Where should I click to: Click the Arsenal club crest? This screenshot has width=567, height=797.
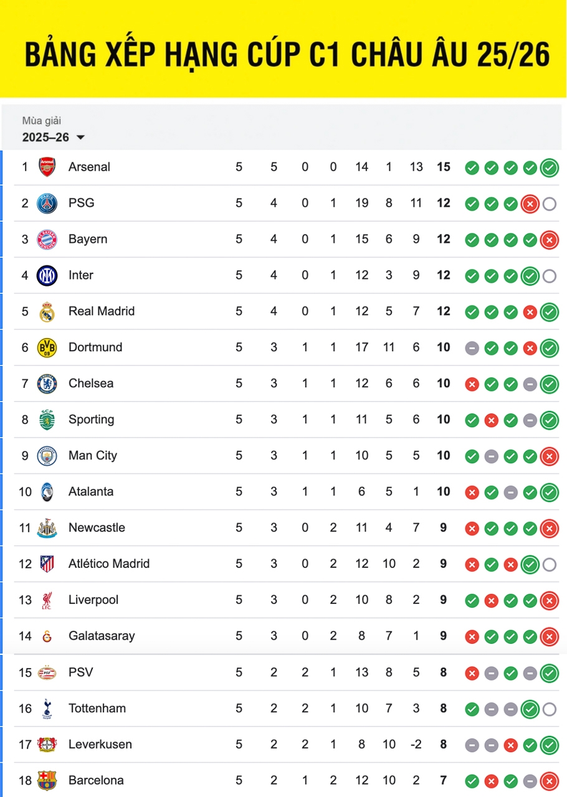pos(47,167)
